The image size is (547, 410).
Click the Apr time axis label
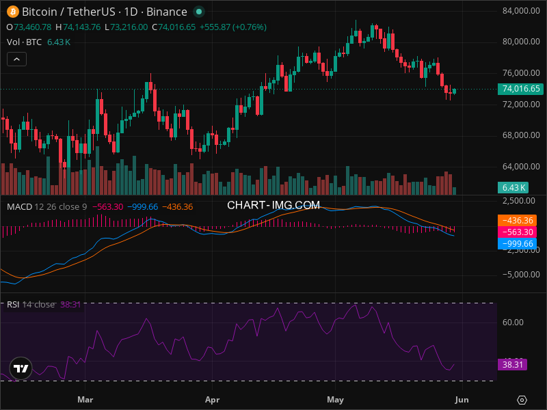pos(212,400)
